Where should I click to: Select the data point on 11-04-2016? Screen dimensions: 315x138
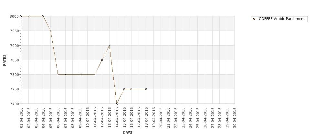click(95, 74)
